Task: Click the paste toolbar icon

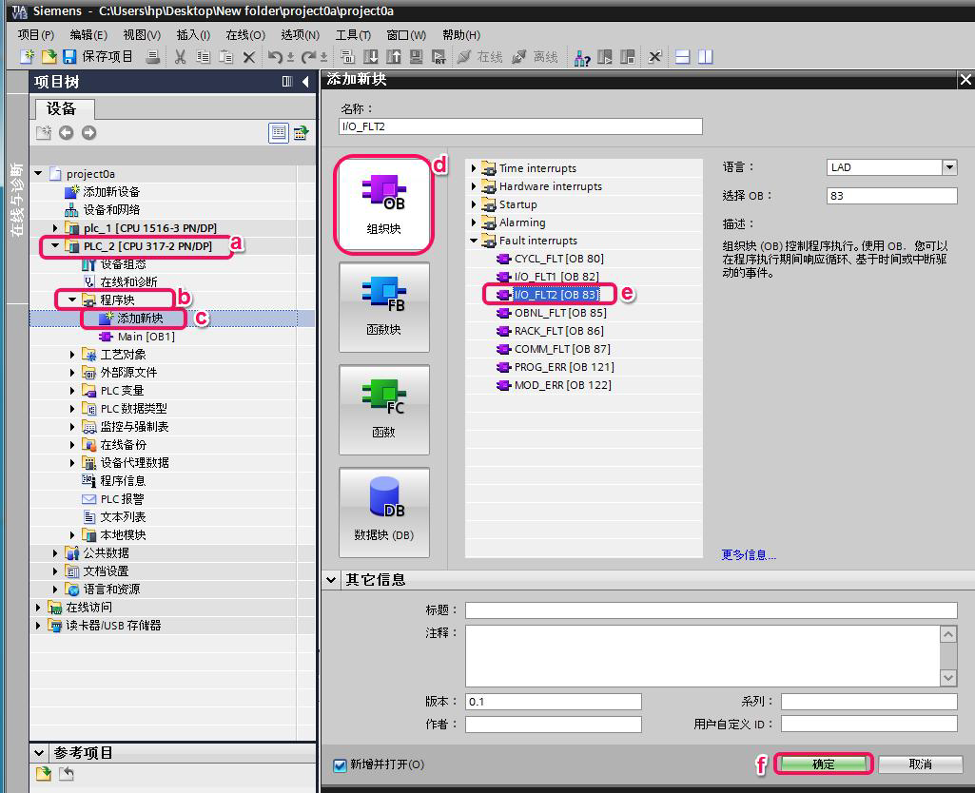Action: [x=226, y=57]
